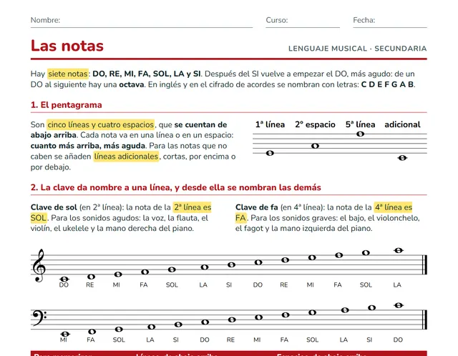Click the 'Las notas' title
Viewport: 458px width, 356px height.
click(67, 46)
